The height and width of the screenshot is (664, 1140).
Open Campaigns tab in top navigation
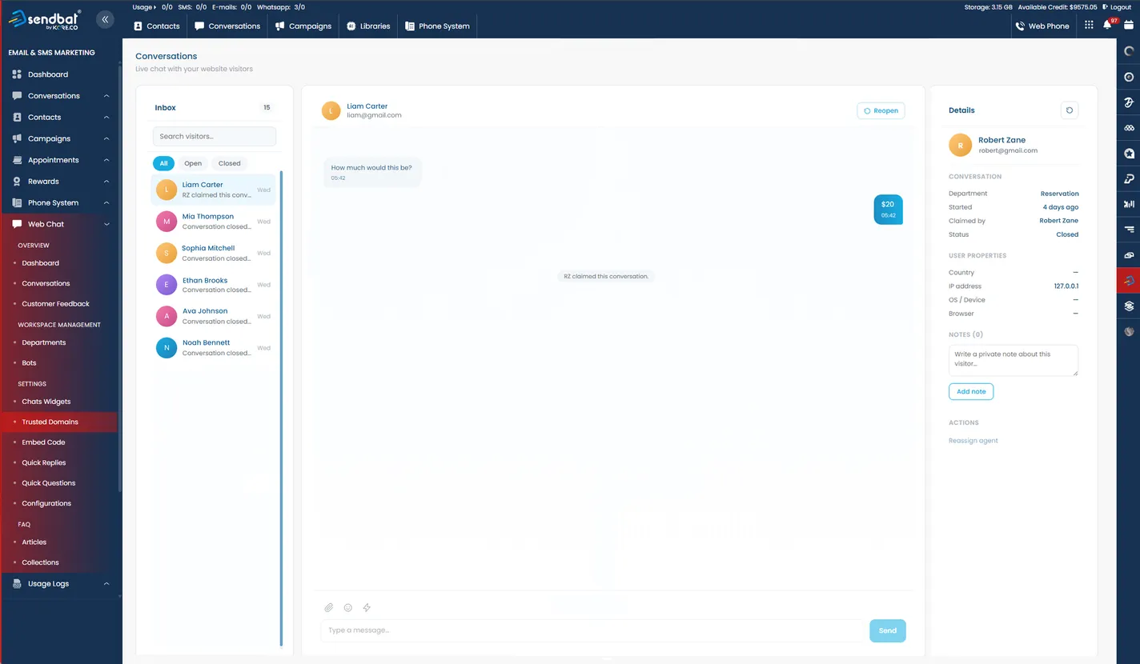click(303, 26)
